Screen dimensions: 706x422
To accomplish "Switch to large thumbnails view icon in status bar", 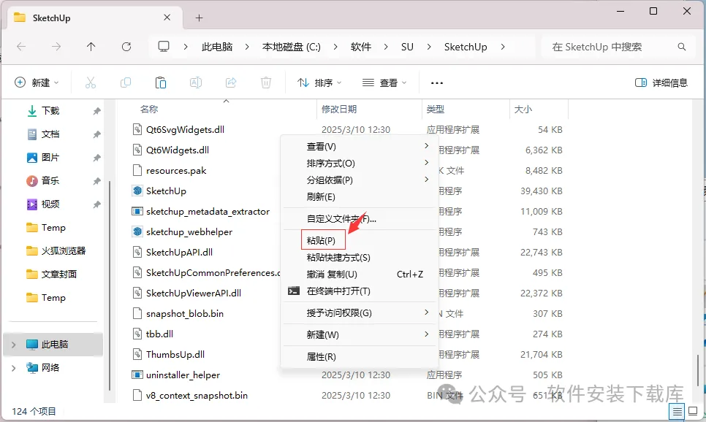I will click(x=693, y=411).
